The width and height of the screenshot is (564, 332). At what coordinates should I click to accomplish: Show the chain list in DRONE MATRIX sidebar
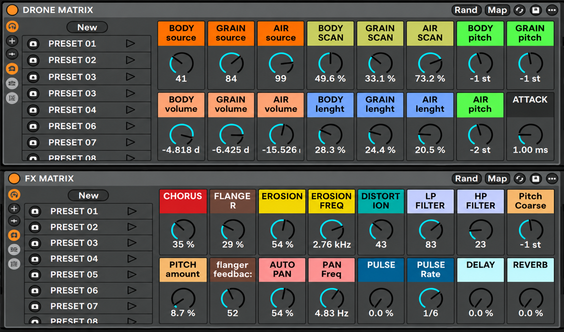click(12, 84)
